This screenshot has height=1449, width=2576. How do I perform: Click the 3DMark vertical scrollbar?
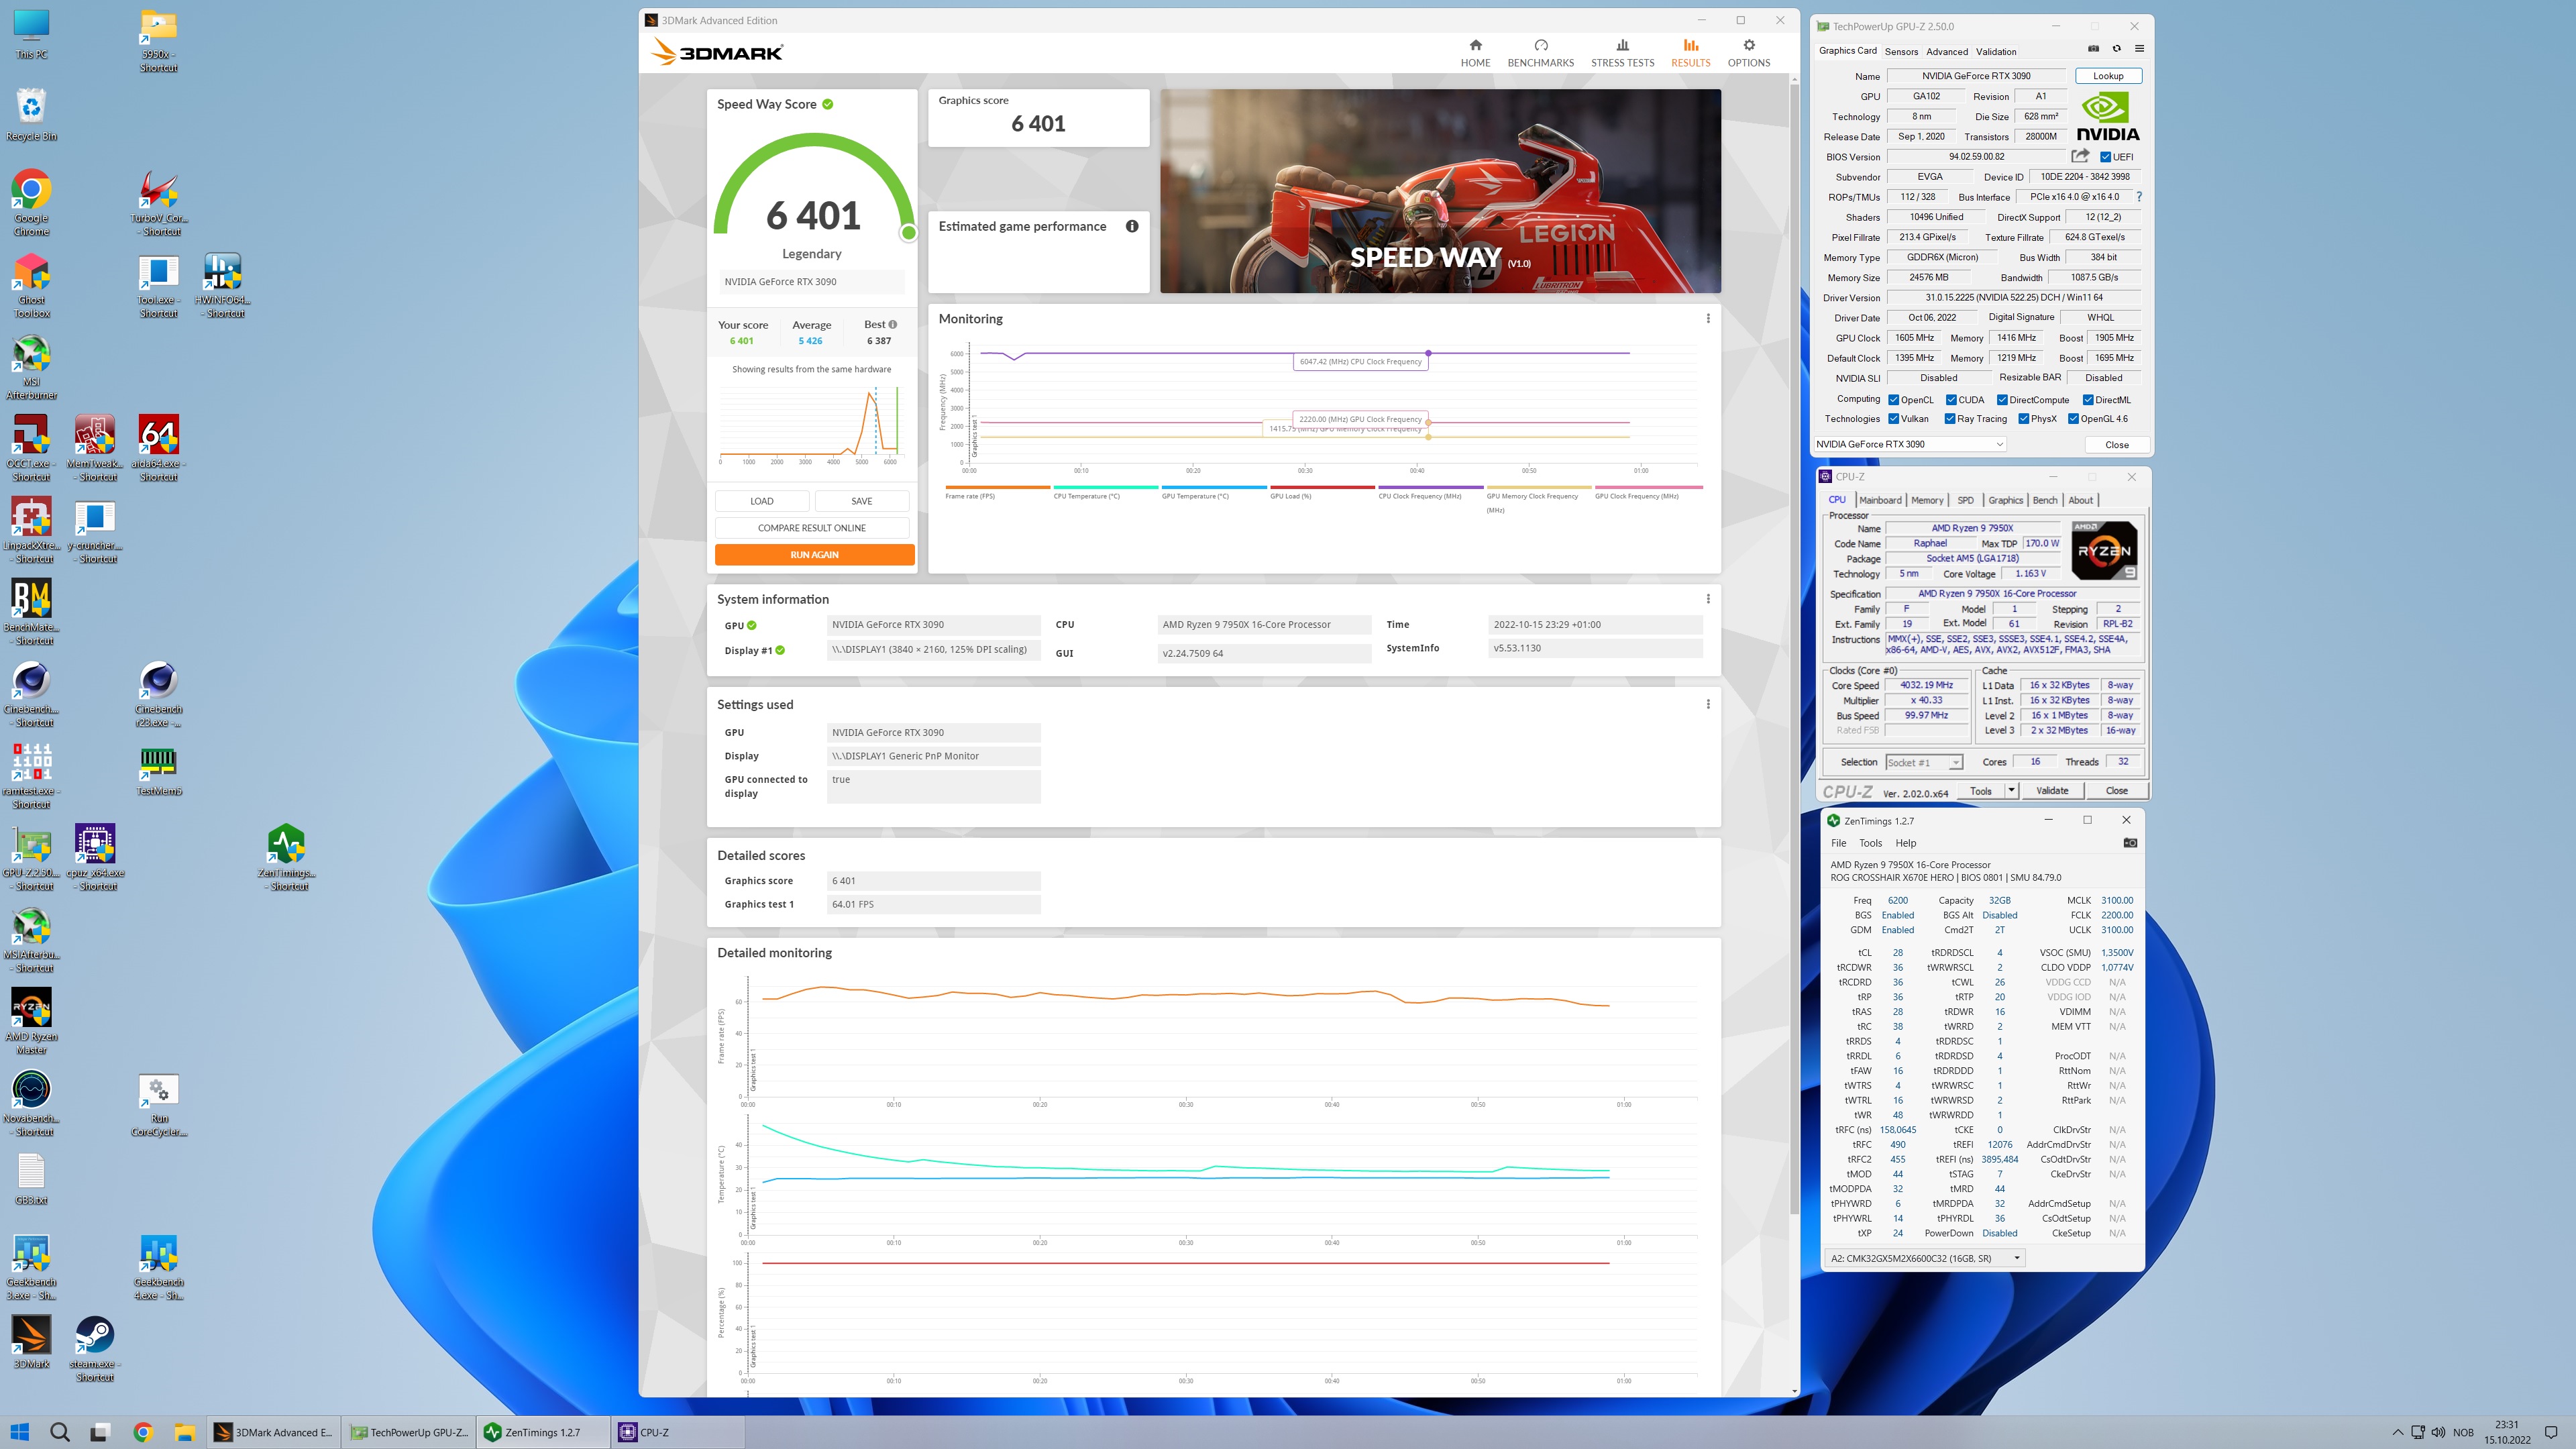point(1794,650)
